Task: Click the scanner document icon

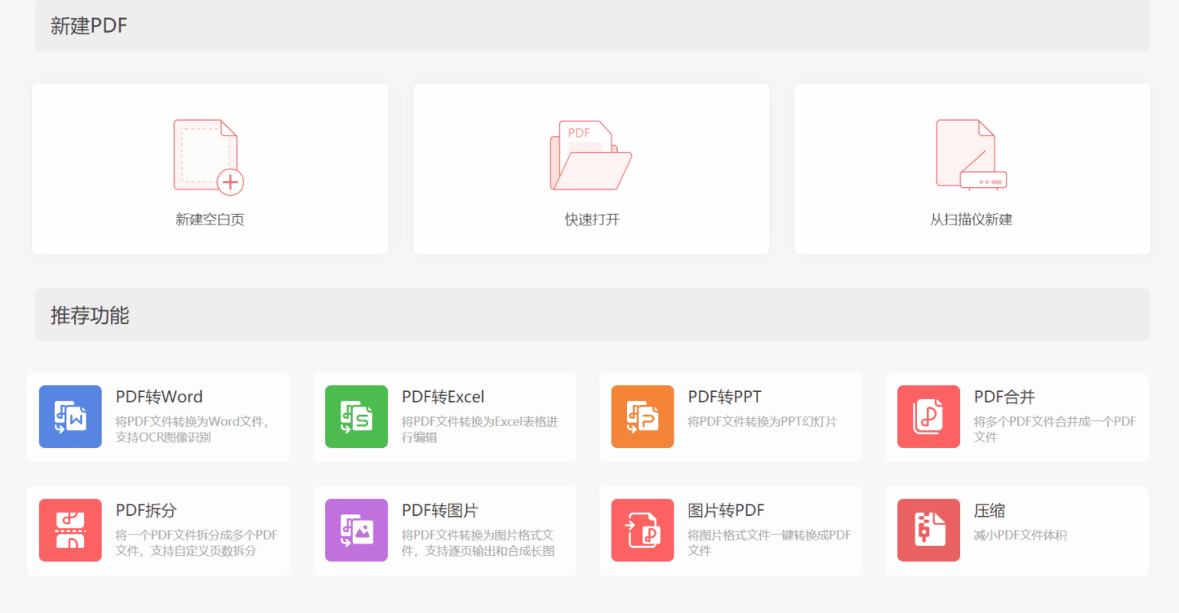Action: 971,155
